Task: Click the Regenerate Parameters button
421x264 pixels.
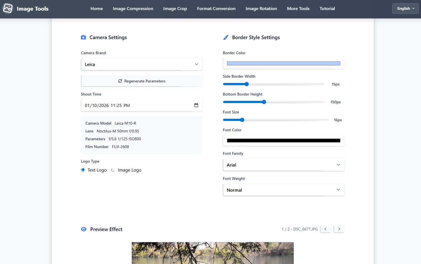Action: (x=142, y=81)
